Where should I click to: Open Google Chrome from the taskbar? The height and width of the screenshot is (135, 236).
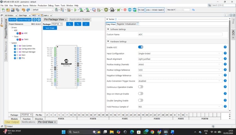[x=152, y=132]
